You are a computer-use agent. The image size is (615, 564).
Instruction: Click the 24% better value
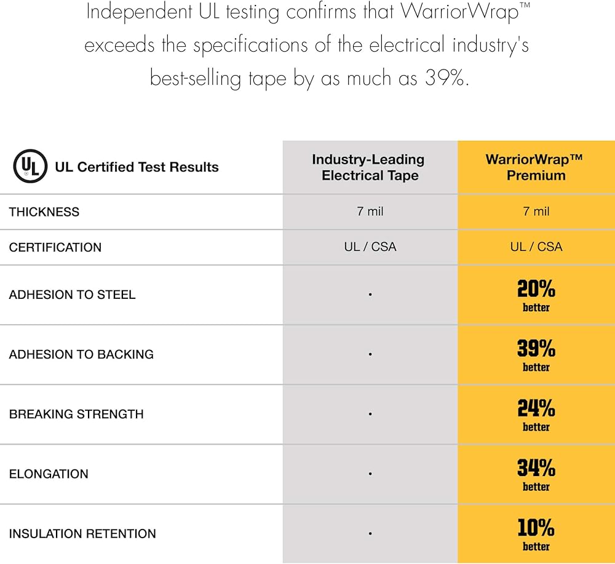pos(536,415)
